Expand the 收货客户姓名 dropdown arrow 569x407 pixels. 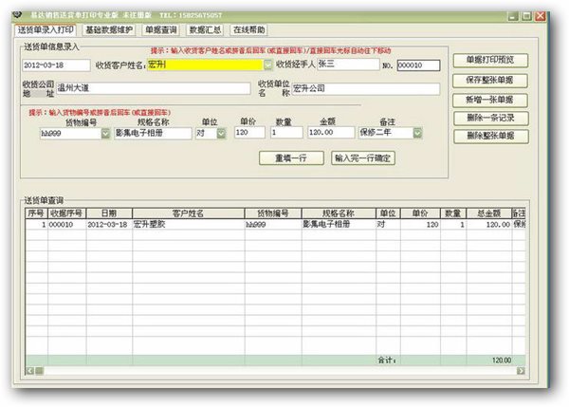pos(267,65)
